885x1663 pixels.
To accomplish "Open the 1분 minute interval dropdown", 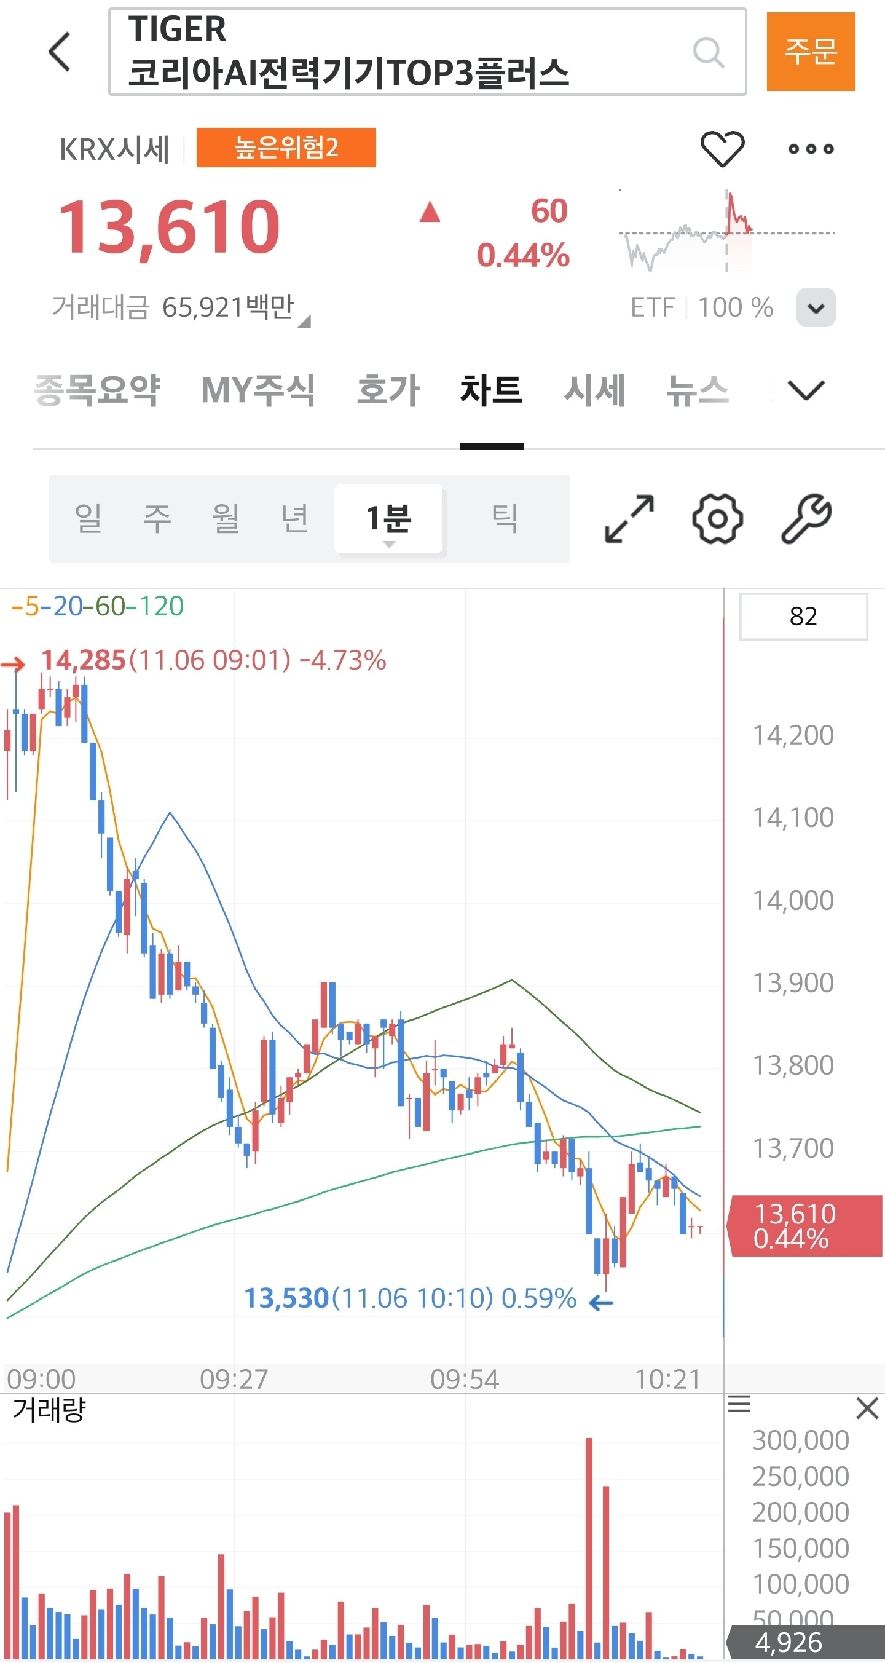I will (x=388, y=519).
